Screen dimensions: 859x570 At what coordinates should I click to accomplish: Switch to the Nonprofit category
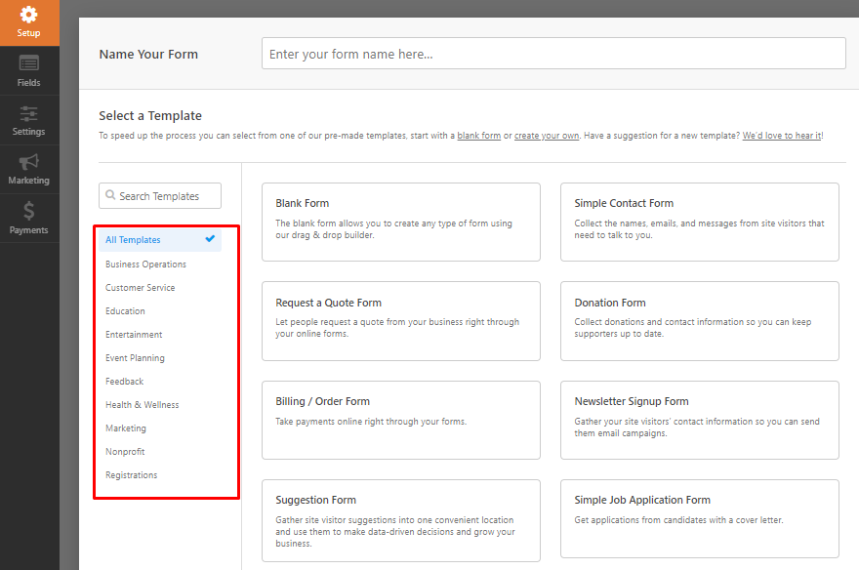(x=125, y=451)
